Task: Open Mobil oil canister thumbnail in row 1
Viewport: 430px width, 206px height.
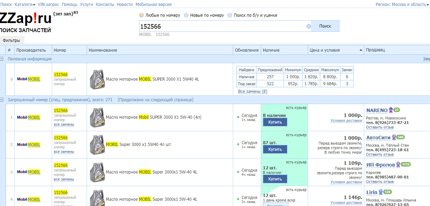Action: (x=97, y=117)
